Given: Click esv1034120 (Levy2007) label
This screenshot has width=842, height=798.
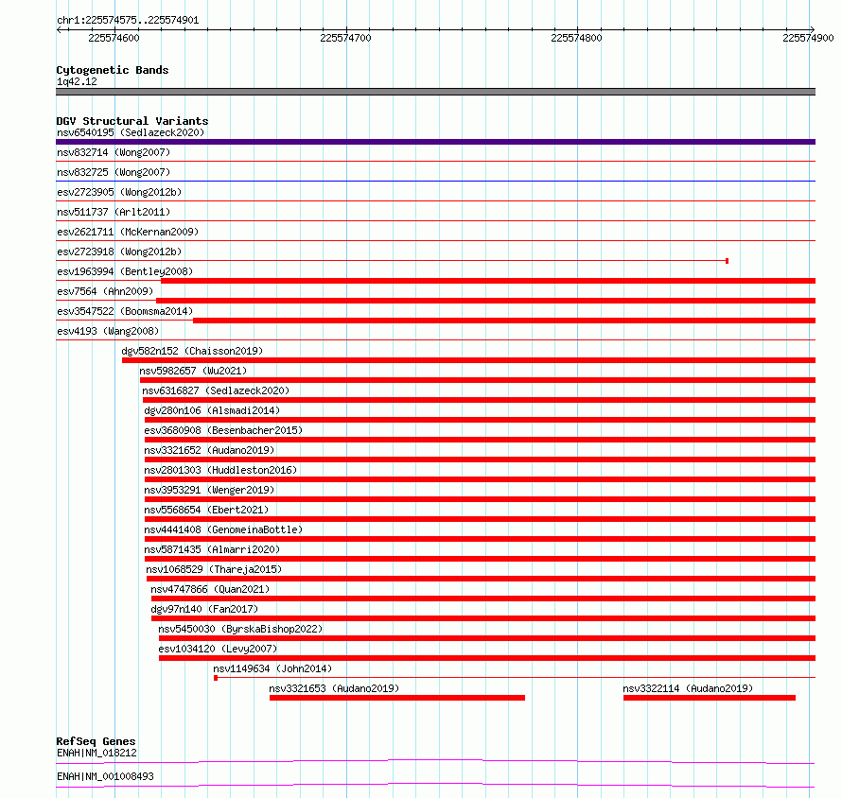Looking at the screenshot, I should [218, 649].
